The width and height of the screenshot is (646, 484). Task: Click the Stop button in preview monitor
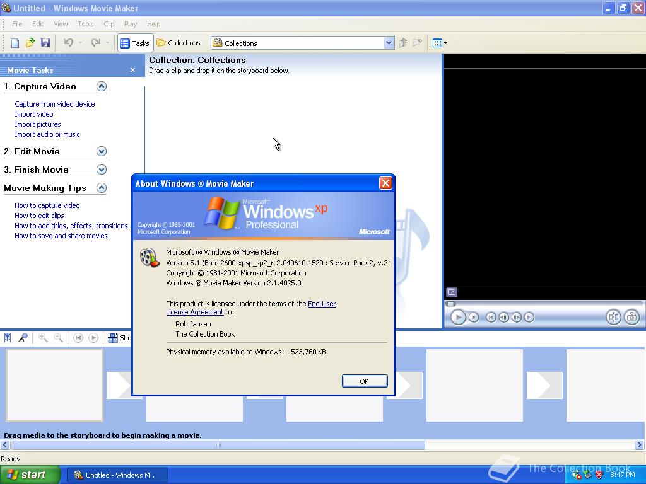click(x=474, y=318)
